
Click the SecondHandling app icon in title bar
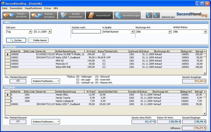3,3
